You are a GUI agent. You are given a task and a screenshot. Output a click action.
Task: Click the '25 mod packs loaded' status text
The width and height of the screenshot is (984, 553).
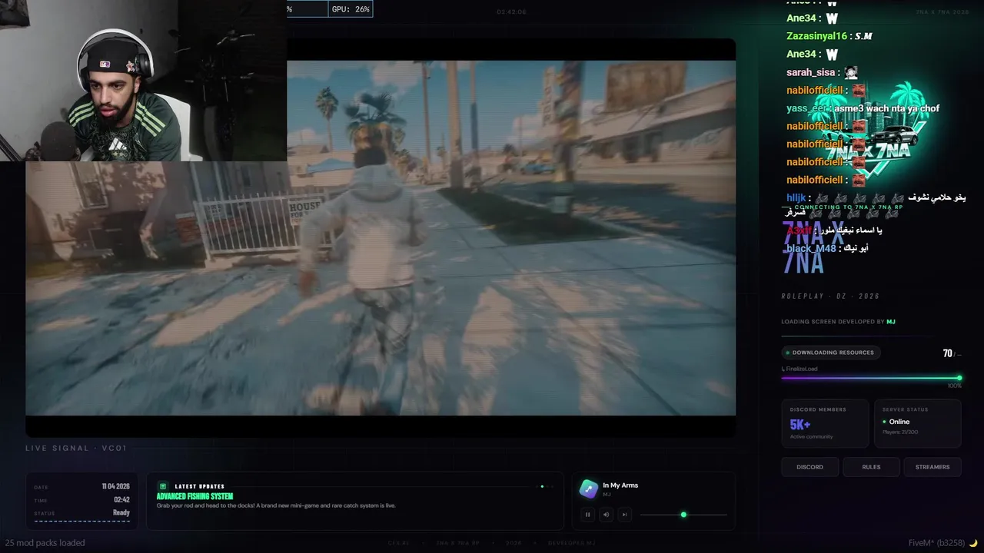pyautogui.click(x=45, y=543)
